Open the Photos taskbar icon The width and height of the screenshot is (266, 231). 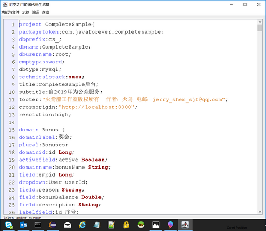pos(156,225)
